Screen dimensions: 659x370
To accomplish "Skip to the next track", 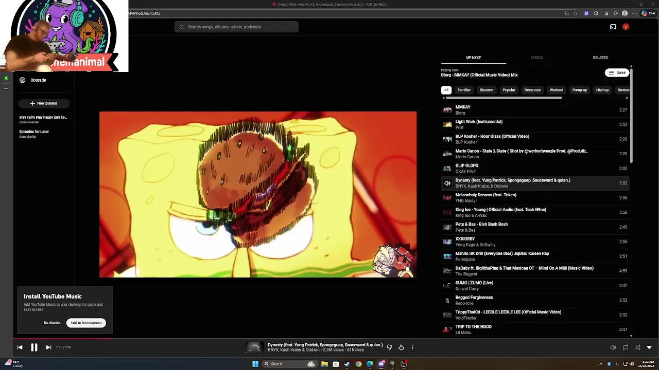I will (48, 347).
